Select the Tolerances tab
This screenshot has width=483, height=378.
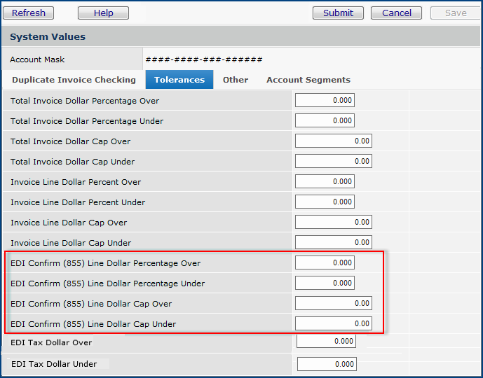179,80
